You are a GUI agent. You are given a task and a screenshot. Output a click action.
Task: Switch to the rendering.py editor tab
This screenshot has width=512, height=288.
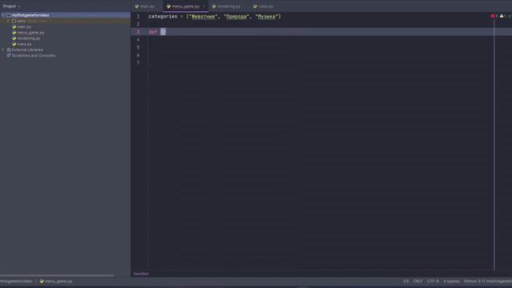tap(227, 6)
